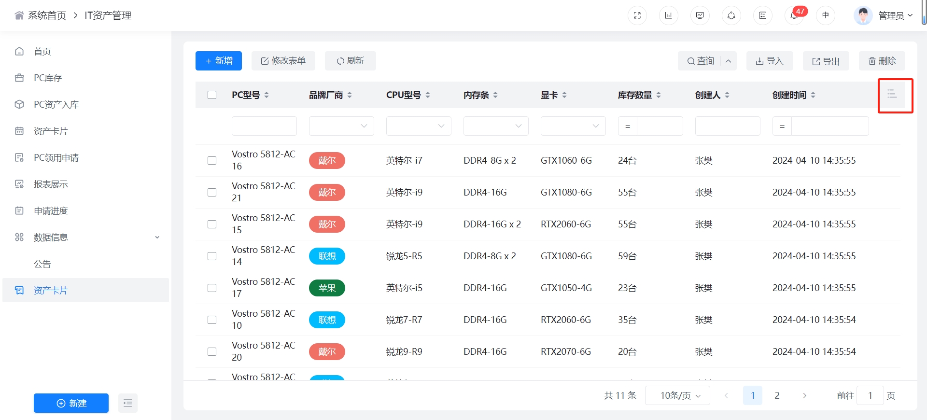The width and height of the screenshot is (927, 420).
Task: Sort by CPU型号 column arrows
Action: click(428, 95)
